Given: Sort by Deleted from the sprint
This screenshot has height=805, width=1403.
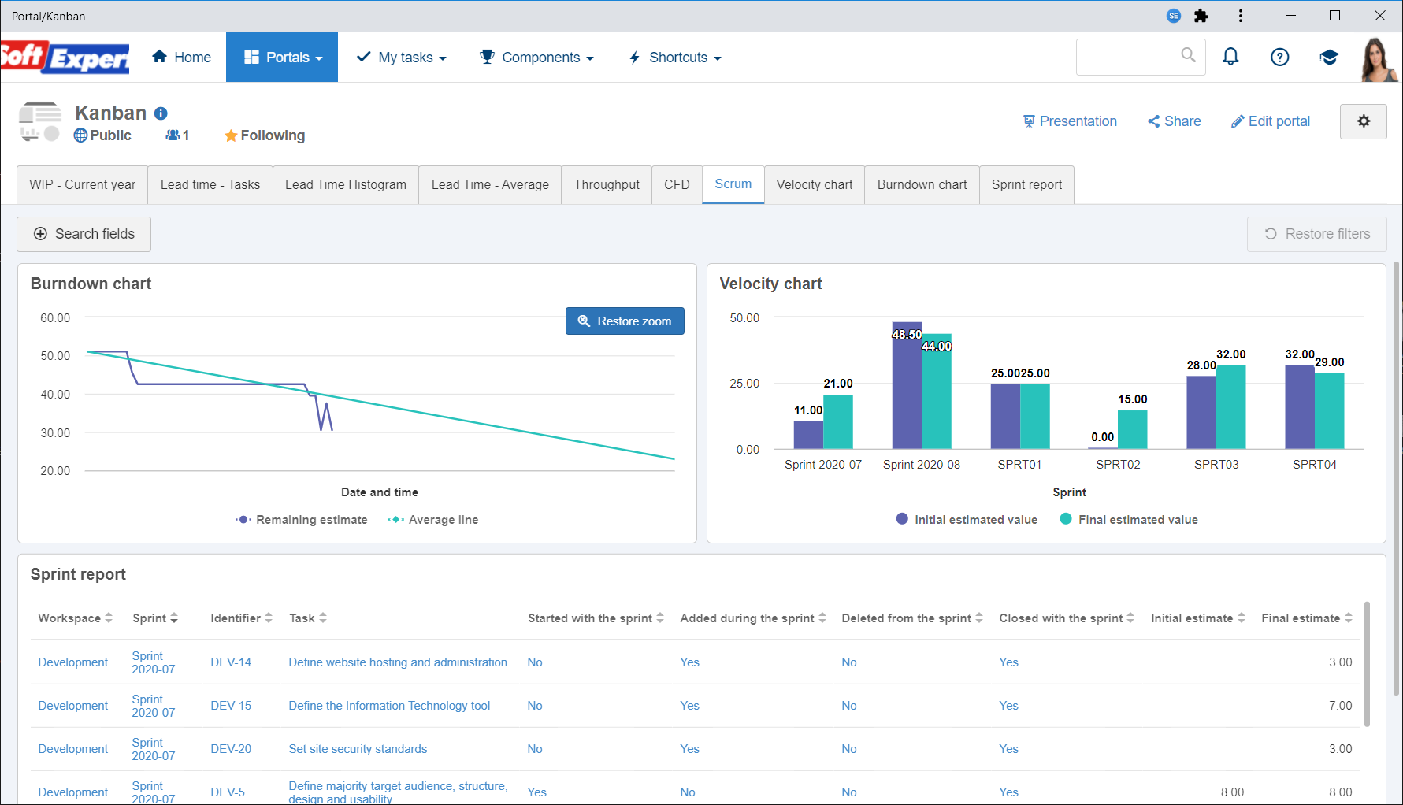Looking at the screenshot, I should (x=912, y=618).
